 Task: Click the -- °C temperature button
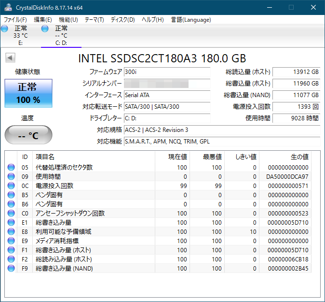(28, 135)
